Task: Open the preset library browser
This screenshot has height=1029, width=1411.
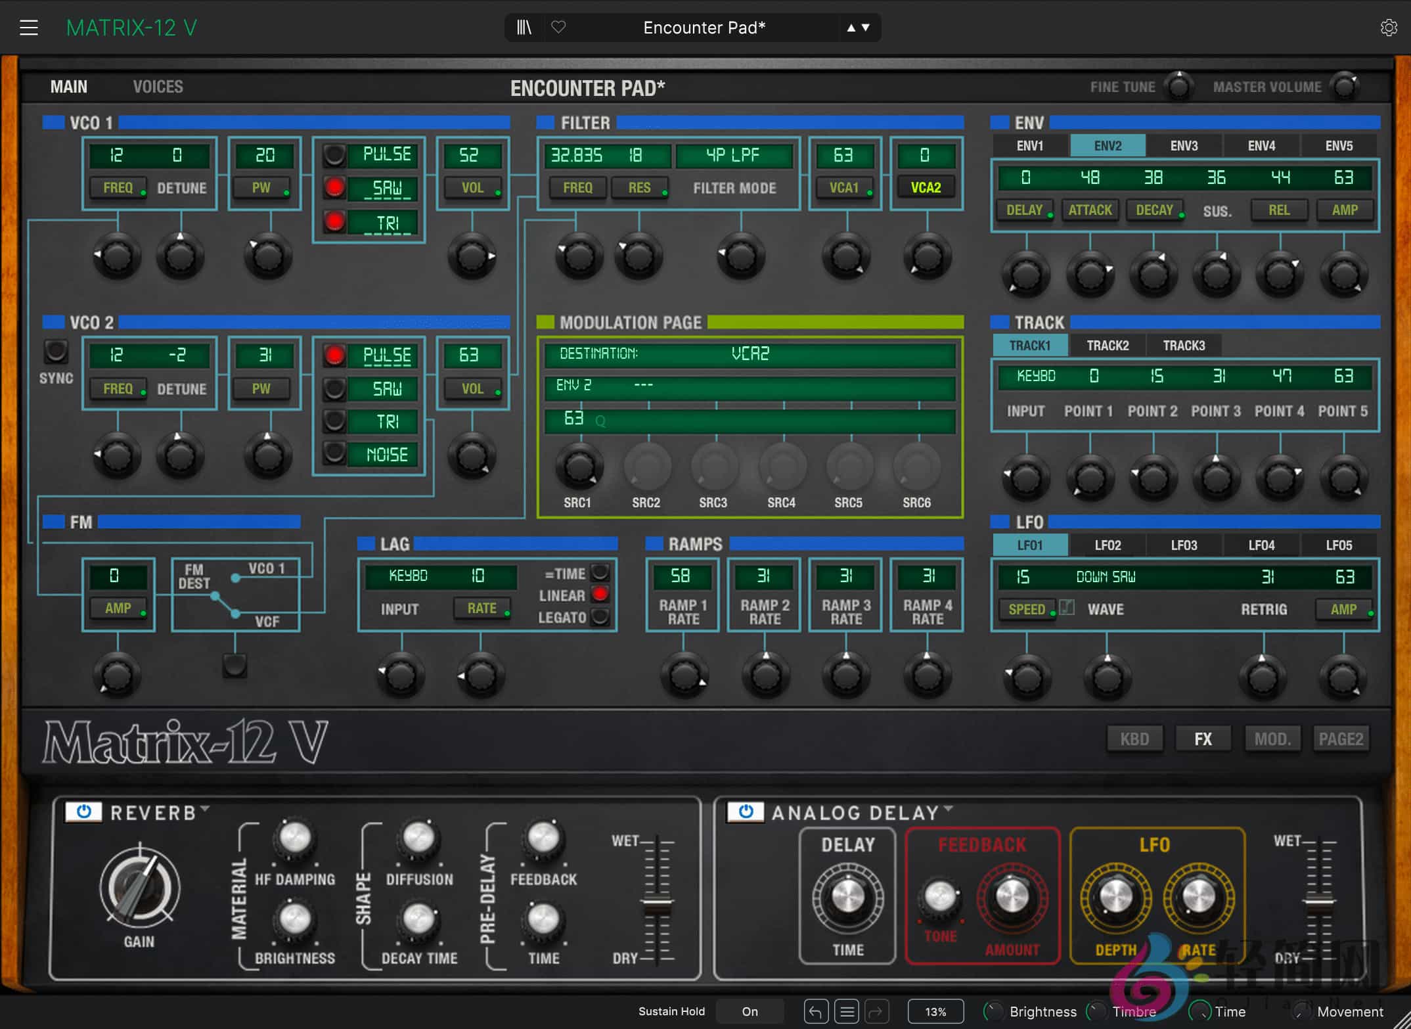Action: click(524, 28)
